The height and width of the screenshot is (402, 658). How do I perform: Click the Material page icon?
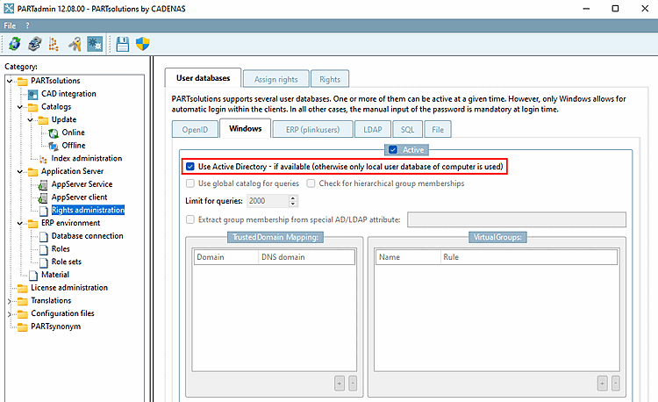click(x=33, y=276)
